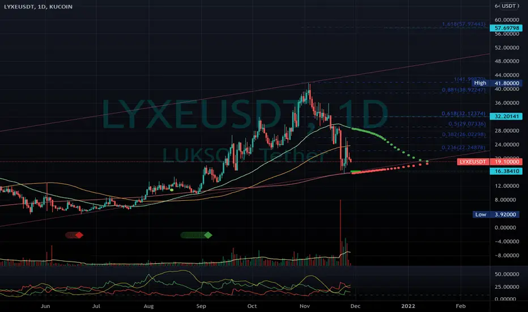
Task: Click the Aug label on time axis
Action: (148, 306)
